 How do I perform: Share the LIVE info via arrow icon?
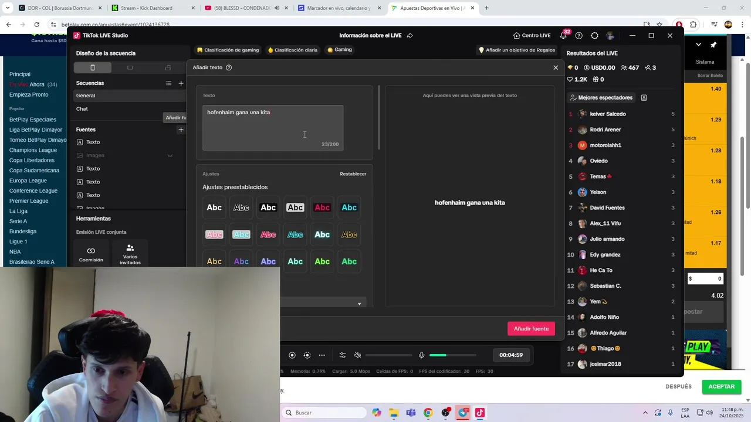pos(410,36)
